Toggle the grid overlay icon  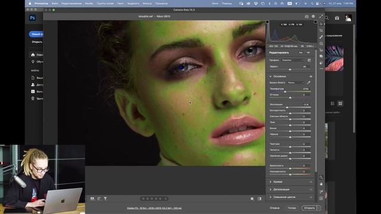coord(321,198)
